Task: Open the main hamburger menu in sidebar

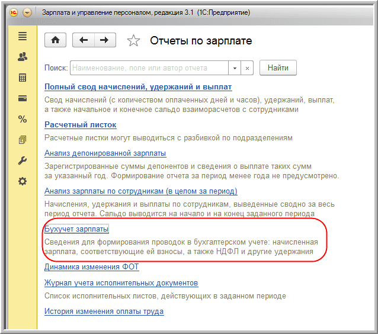Action: point(23,37)
